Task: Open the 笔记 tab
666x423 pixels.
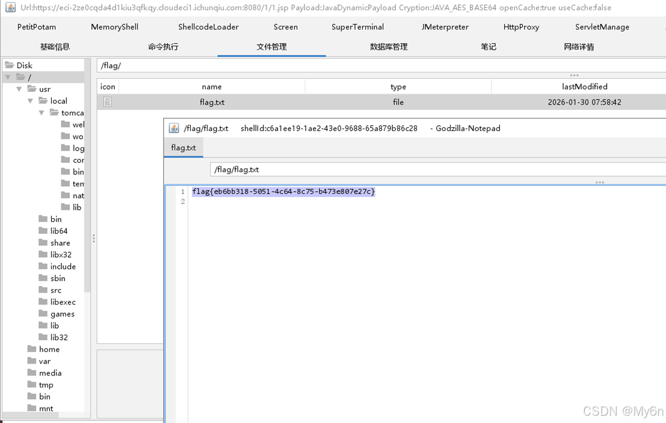Action: coord(489,47)
